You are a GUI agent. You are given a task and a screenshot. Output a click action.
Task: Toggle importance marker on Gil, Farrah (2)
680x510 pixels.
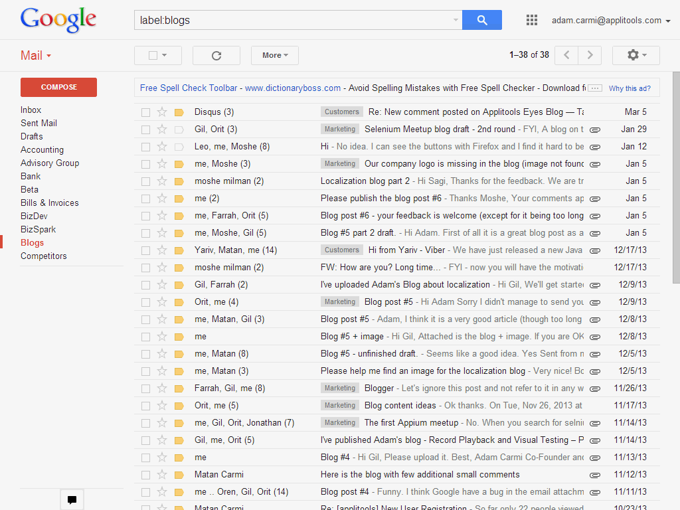179,285
